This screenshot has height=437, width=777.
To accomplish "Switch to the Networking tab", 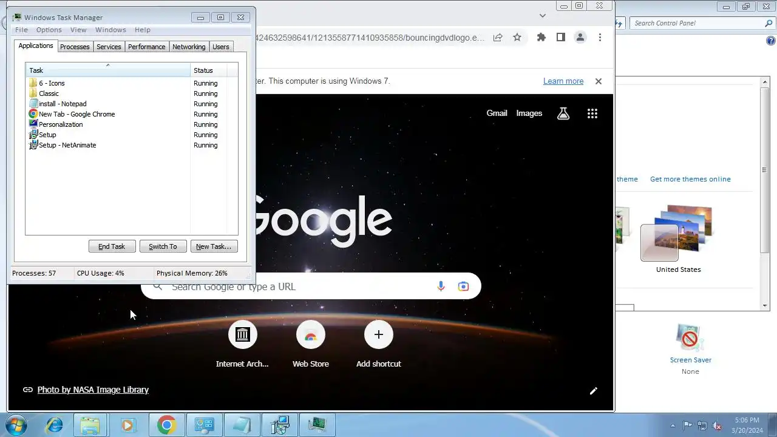I will pyautogui.click(x=189, y=47).
